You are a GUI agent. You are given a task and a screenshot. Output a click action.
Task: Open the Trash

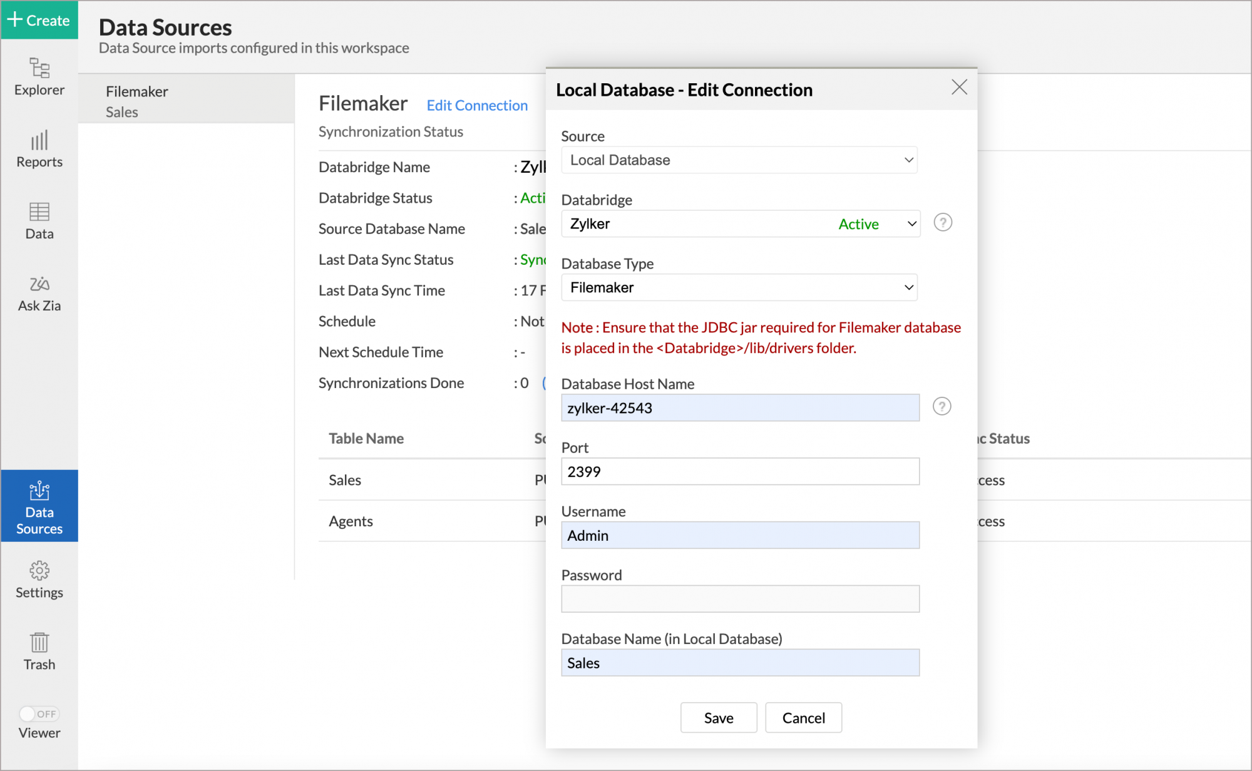tap(39, 651)
